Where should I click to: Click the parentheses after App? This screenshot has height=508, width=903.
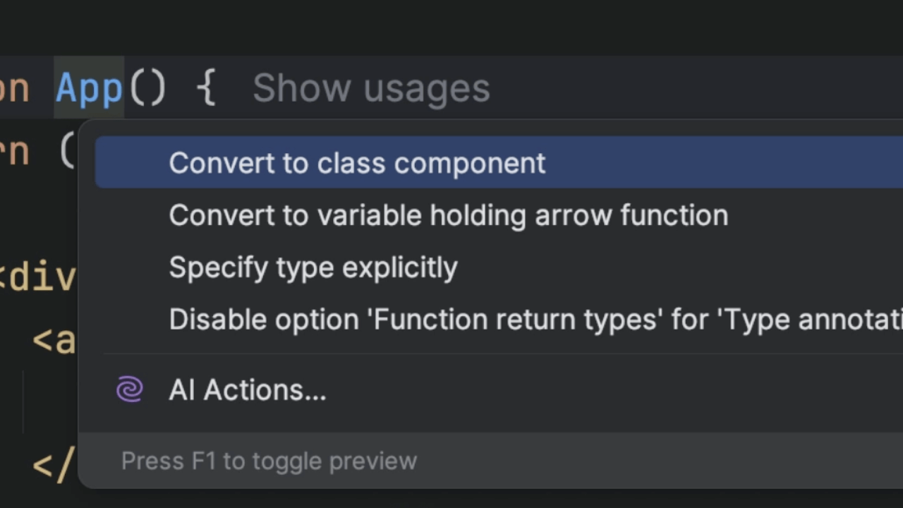coord(146,89)
